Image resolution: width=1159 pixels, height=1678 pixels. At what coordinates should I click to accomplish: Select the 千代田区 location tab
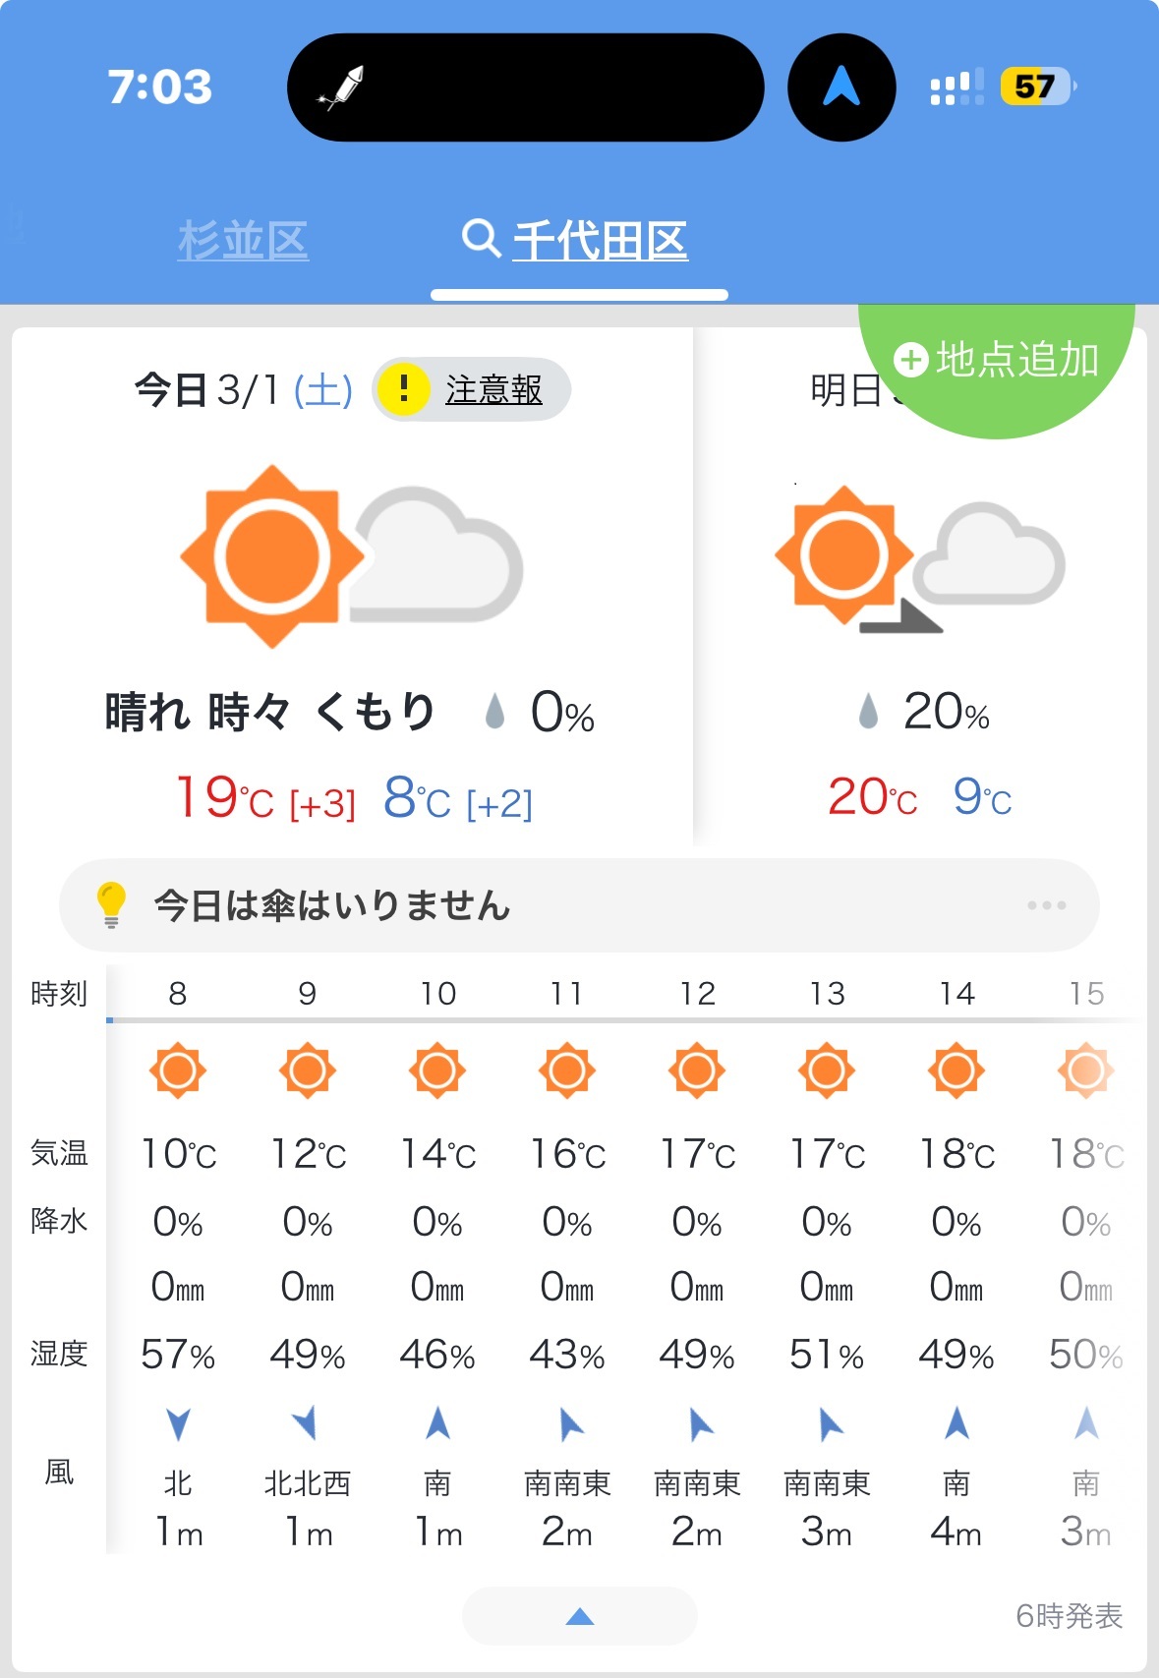point(600,240)
